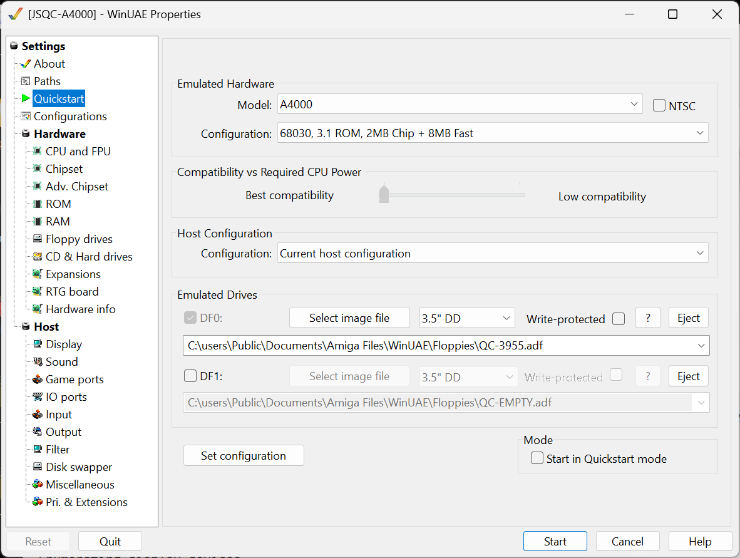740x558 pixels.
Task: Click the Miscellaneous icon
Action: point(38,484)
